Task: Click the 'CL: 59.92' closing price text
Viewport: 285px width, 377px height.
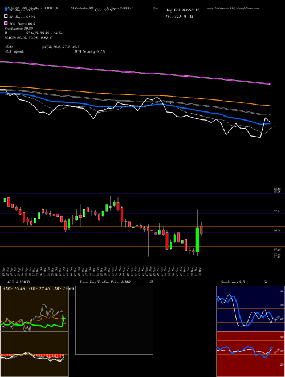Action: 105,10
